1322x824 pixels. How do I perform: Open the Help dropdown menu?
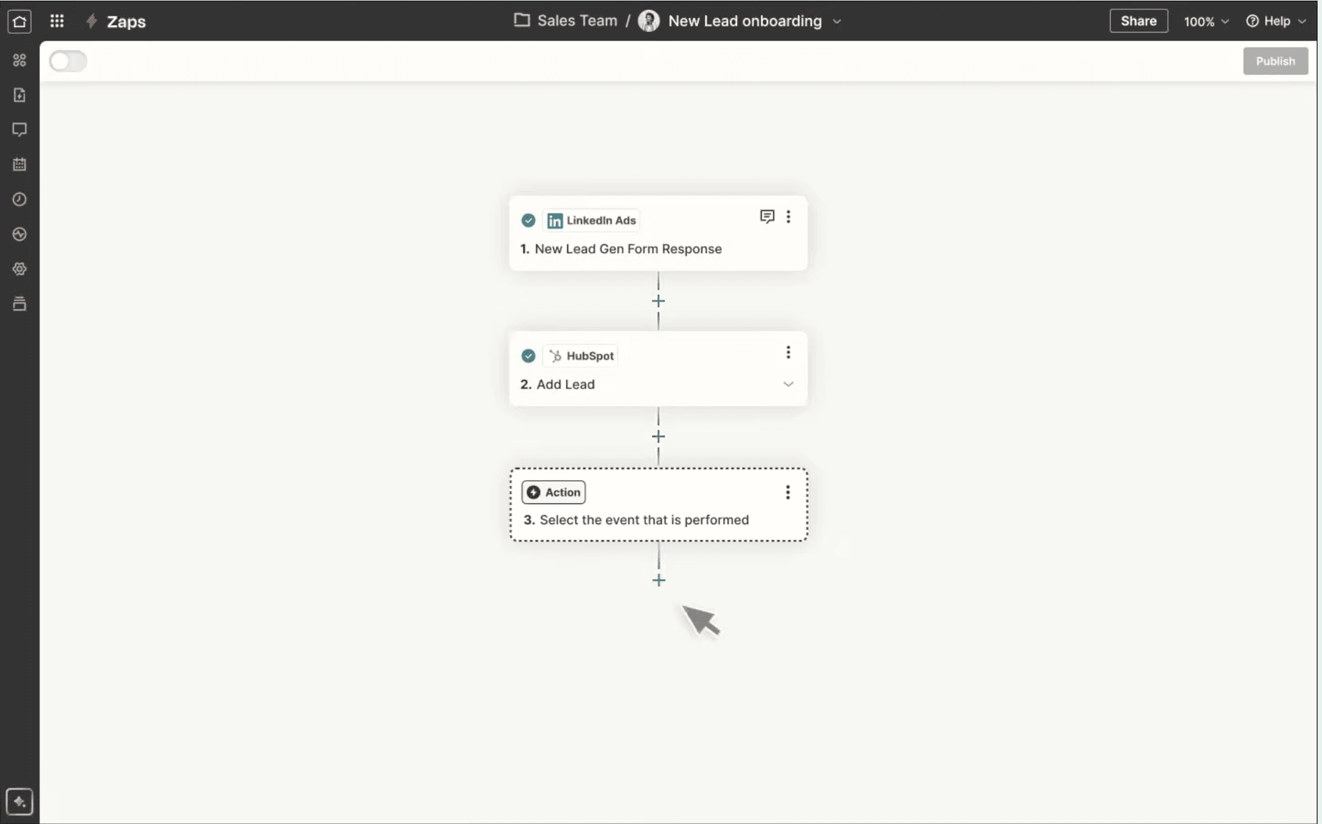click(1276, 21)
